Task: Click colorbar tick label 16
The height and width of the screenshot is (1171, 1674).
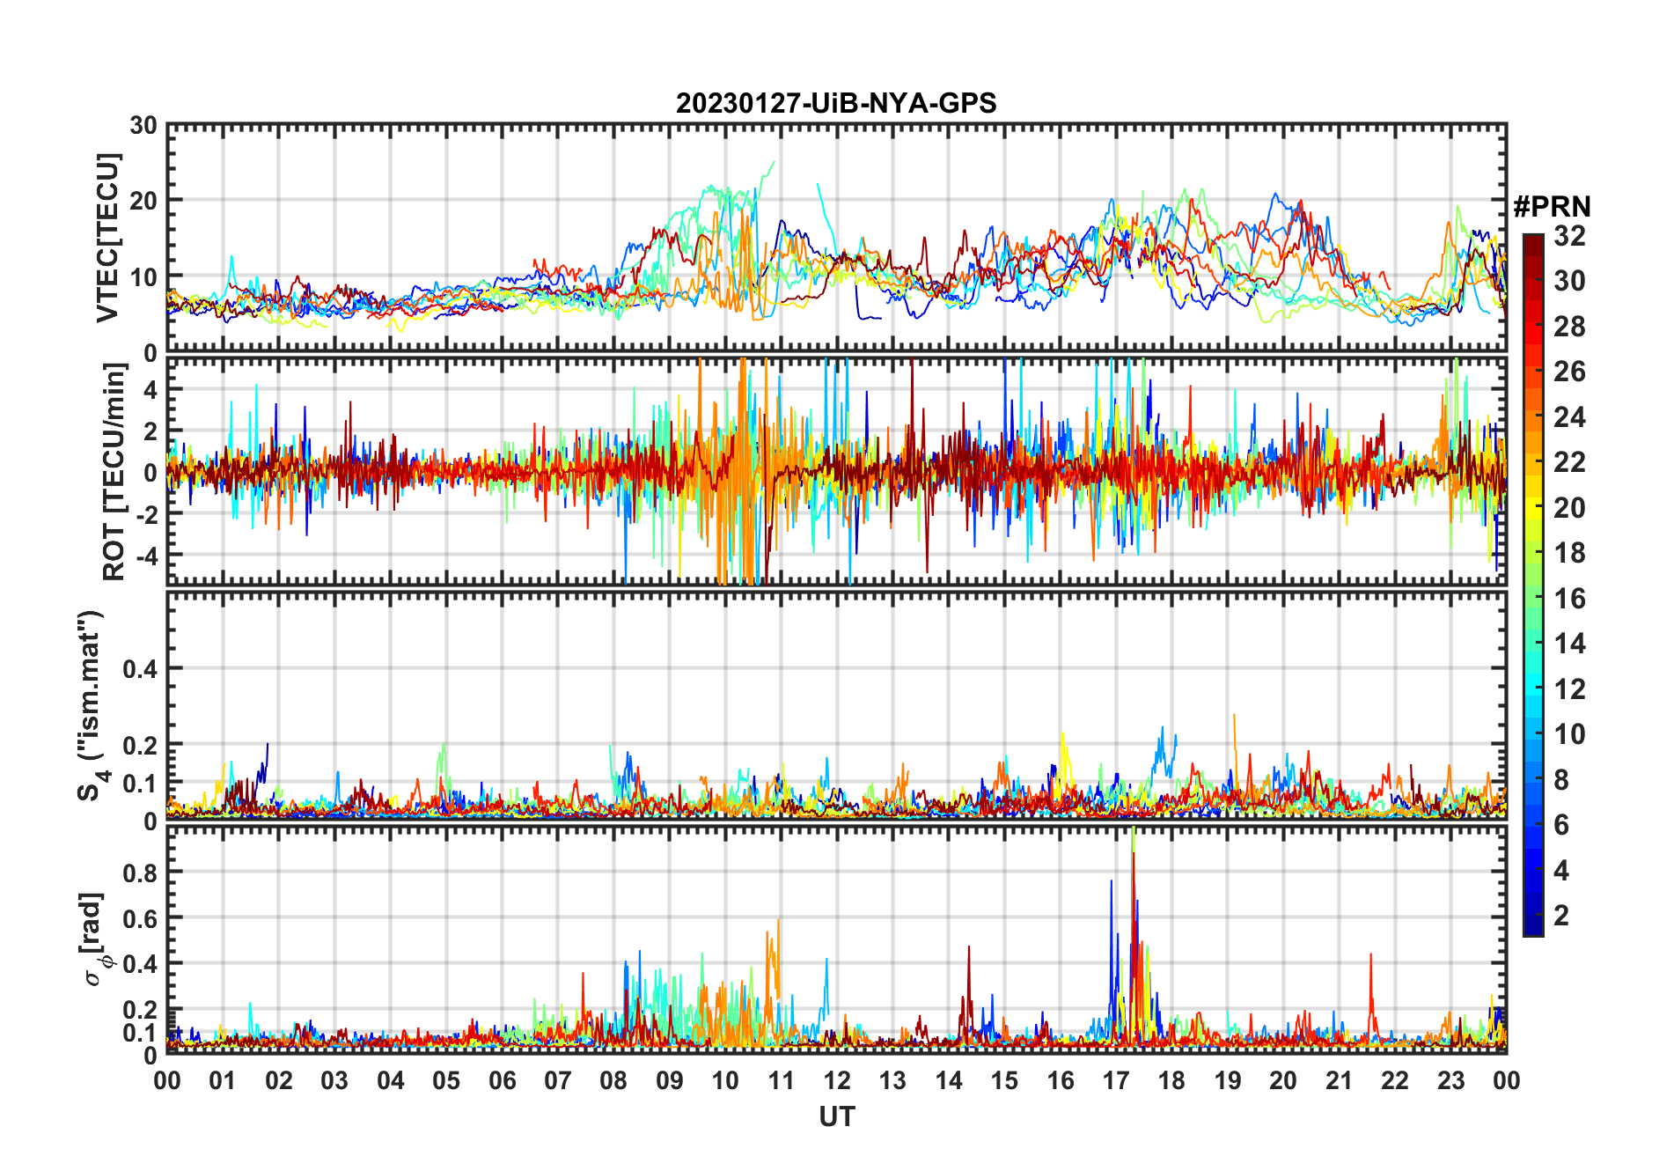Action: [x=1569, y=599]
